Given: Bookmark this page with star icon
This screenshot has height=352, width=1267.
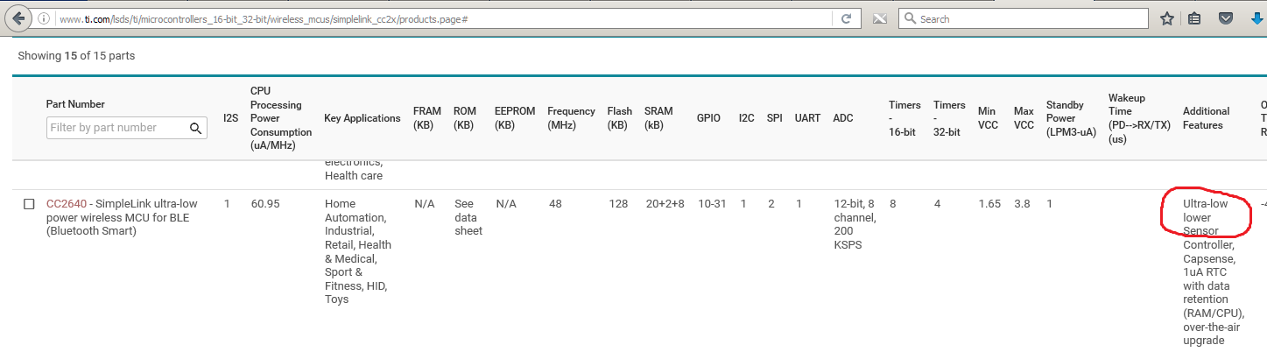Looking at the screenshot, I should (1167, 18).
